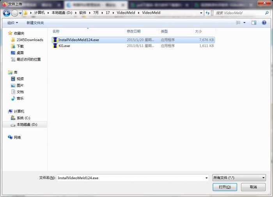The height and width of the screenshot is (197, 273).
Task: Open the recent locations dropdown arrow
Action: pyautogui.click(x=20, y=13)
